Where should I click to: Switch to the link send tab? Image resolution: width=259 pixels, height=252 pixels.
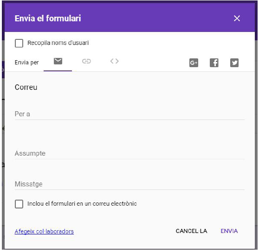[x=86, y=61]
